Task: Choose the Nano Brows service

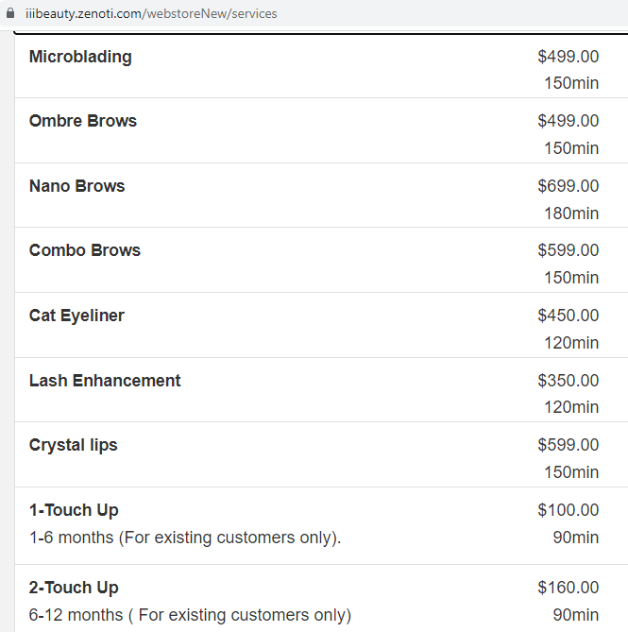Action: (x=76, y=186)
